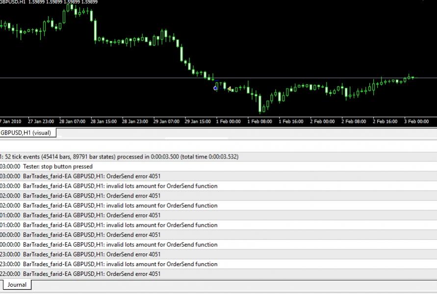Select the 'Tester: stop button pressed' log entry

click(x=57, y=166)
